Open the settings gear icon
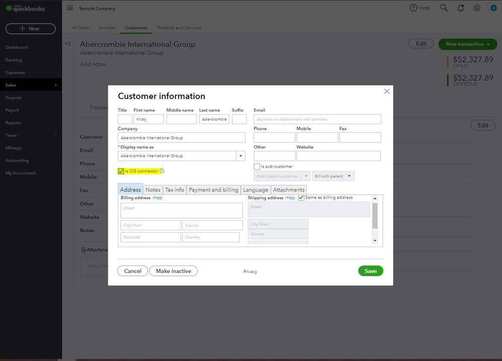Image resolution: width=502 pixels, height=361 pixels. click(x=477, y=8)
